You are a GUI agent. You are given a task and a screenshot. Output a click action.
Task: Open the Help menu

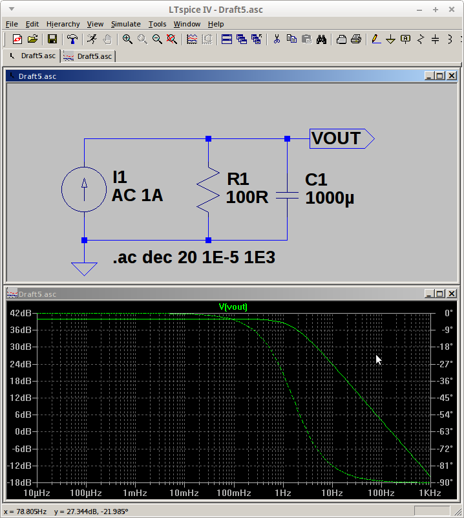tap(216, 24)
